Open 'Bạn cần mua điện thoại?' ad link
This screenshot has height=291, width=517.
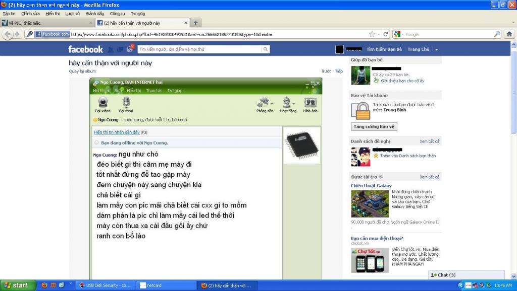click(x=377, y=239)
